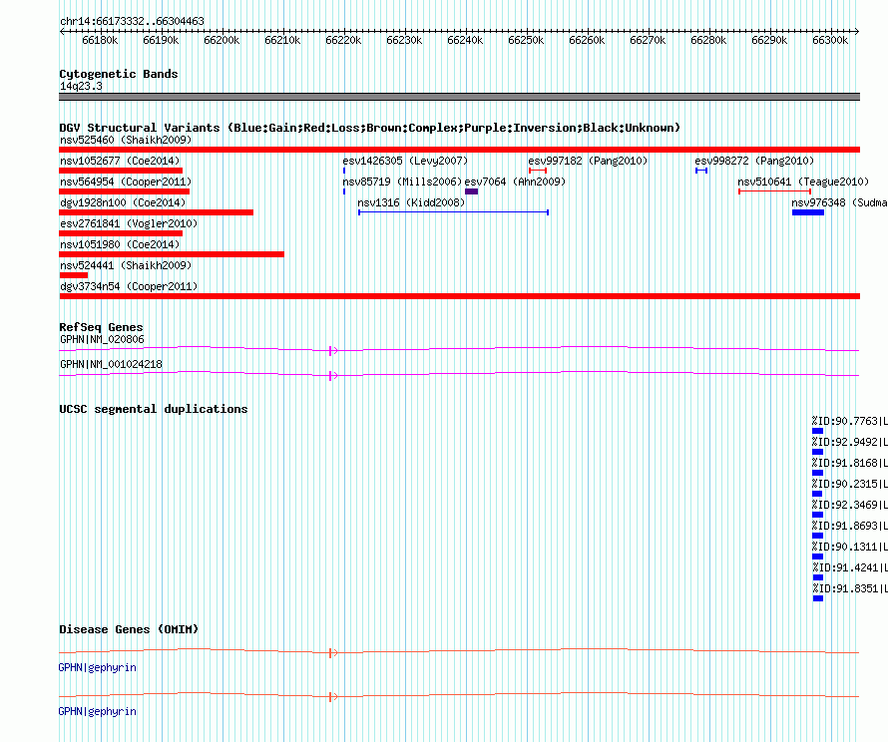Click the nsv1051980 red loss bar
This screenshot has width=888, height=742.
click(x=172, y=254)
